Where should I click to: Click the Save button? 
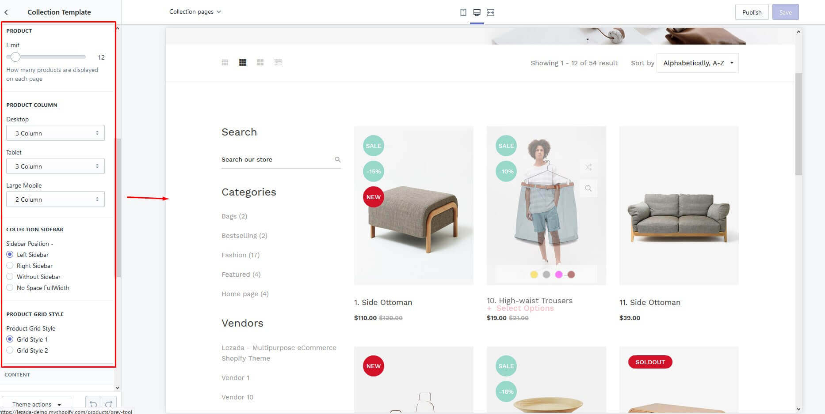click(x=785, y=12)
